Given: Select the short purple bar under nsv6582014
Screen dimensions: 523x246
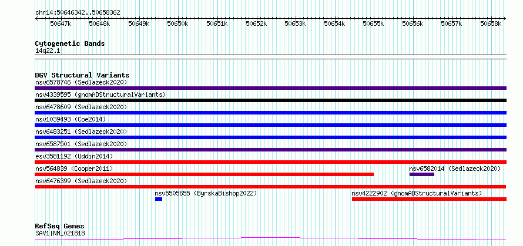Looking at the screenshot, I should pos(421,174).
